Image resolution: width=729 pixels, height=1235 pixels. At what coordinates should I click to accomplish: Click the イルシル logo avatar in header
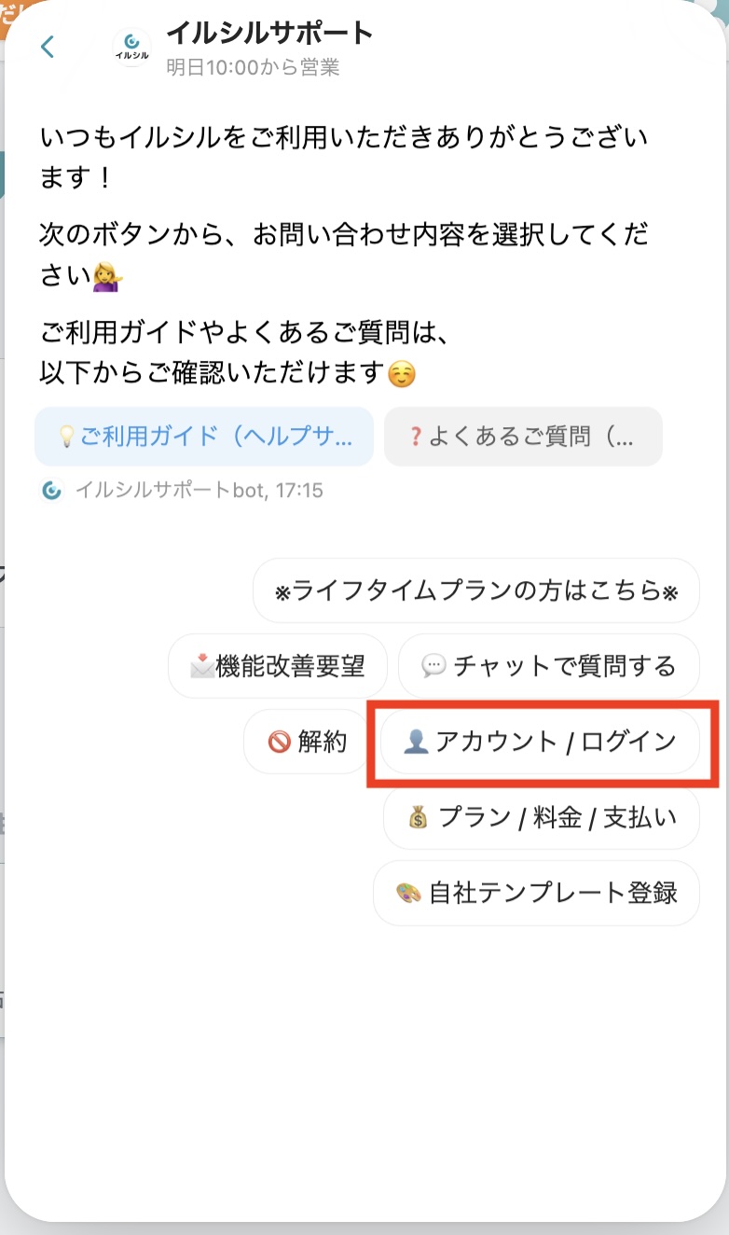[x=131, y=47]
